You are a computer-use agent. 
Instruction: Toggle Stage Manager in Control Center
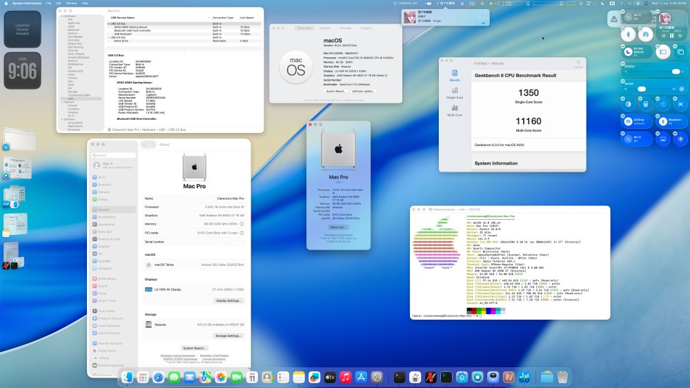point(663,52)
